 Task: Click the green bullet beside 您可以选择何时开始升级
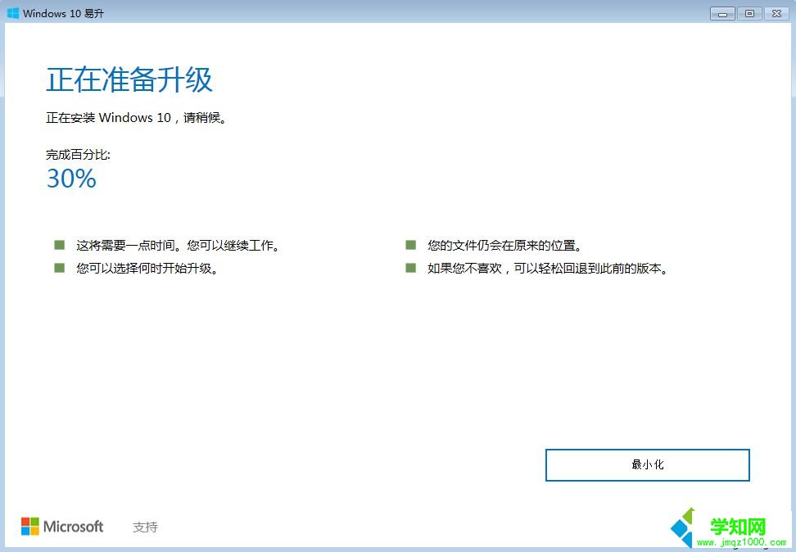58,266
